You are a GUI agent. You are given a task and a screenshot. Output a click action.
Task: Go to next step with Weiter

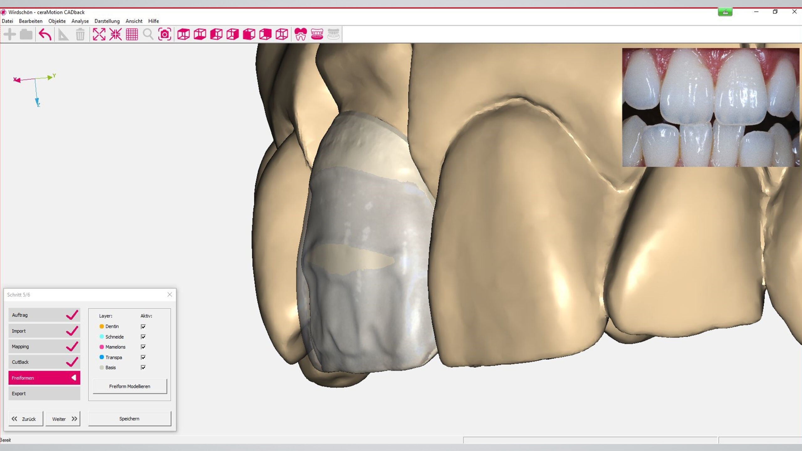pyautogui.click(x=63, y=419)
